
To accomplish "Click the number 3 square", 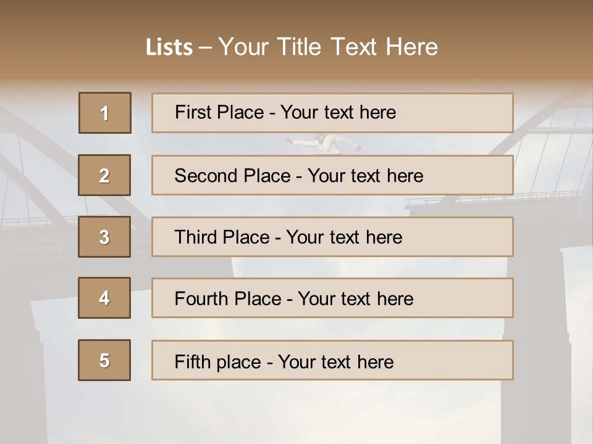I will coord(104,237).
